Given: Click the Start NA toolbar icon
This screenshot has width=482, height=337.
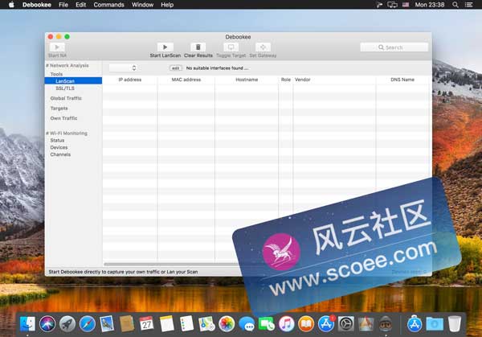Looking at the screenshot, I should [x=57, y=47].
